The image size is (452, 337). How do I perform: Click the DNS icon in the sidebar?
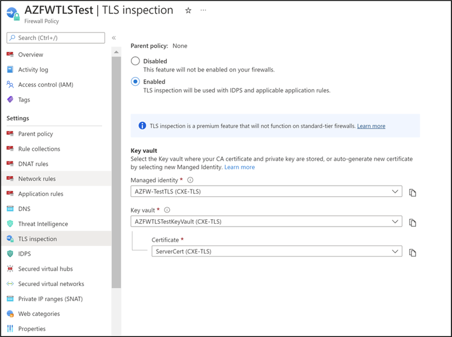click(10, 209)
